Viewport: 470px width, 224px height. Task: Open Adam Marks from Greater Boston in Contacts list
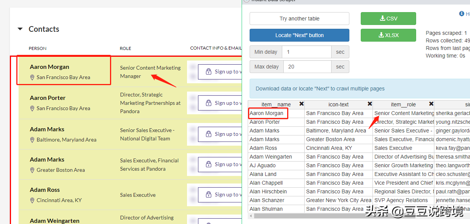tap(47, 160)
